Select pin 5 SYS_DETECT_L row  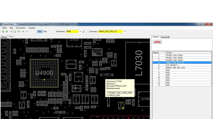(x=182, y=65)
